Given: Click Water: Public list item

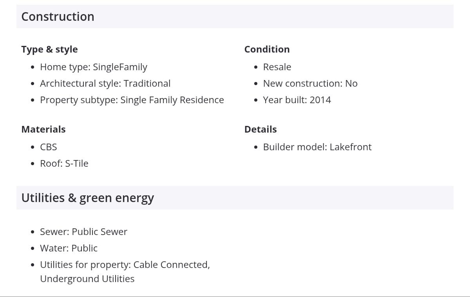Looking at the screenshot, I should 69,248.
